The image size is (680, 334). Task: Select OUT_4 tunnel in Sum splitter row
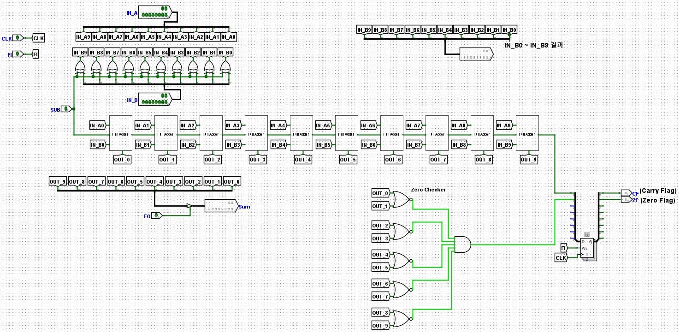click(154, 182)
